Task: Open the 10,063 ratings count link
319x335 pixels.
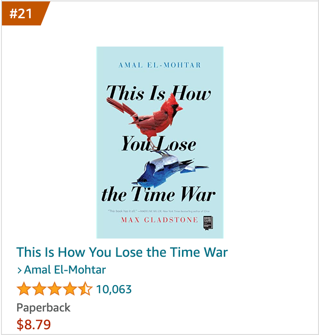Action: (114, 289)
